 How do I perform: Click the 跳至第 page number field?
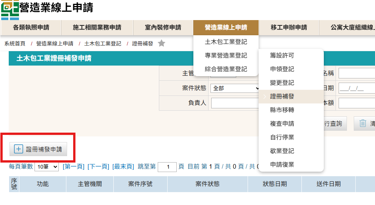167,167
